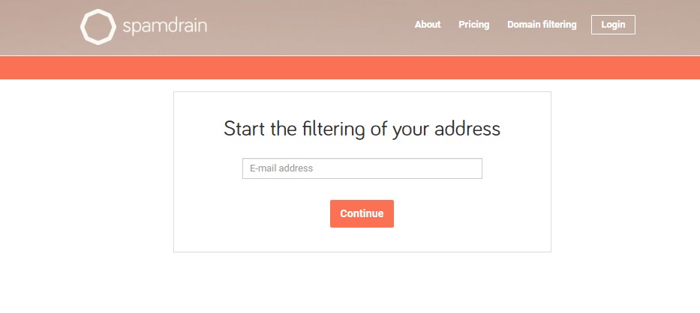Click the word "filtering" in the heading
The image size is (700, 313).
[333, 130]
